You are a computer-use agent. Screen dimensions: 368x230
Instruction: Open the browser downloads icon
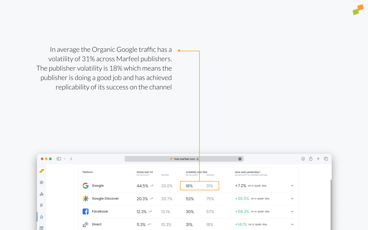pyautogui.click(x=303, y=159)
